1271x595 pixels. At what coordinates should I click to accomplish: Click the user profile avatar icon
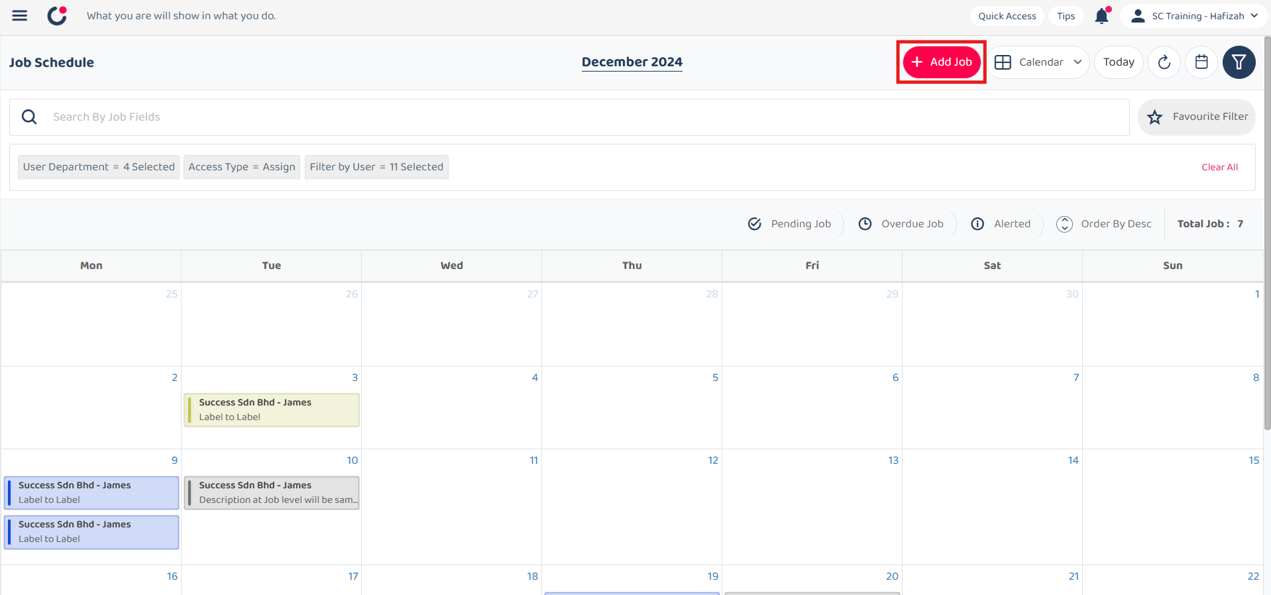click(1138, 16)
